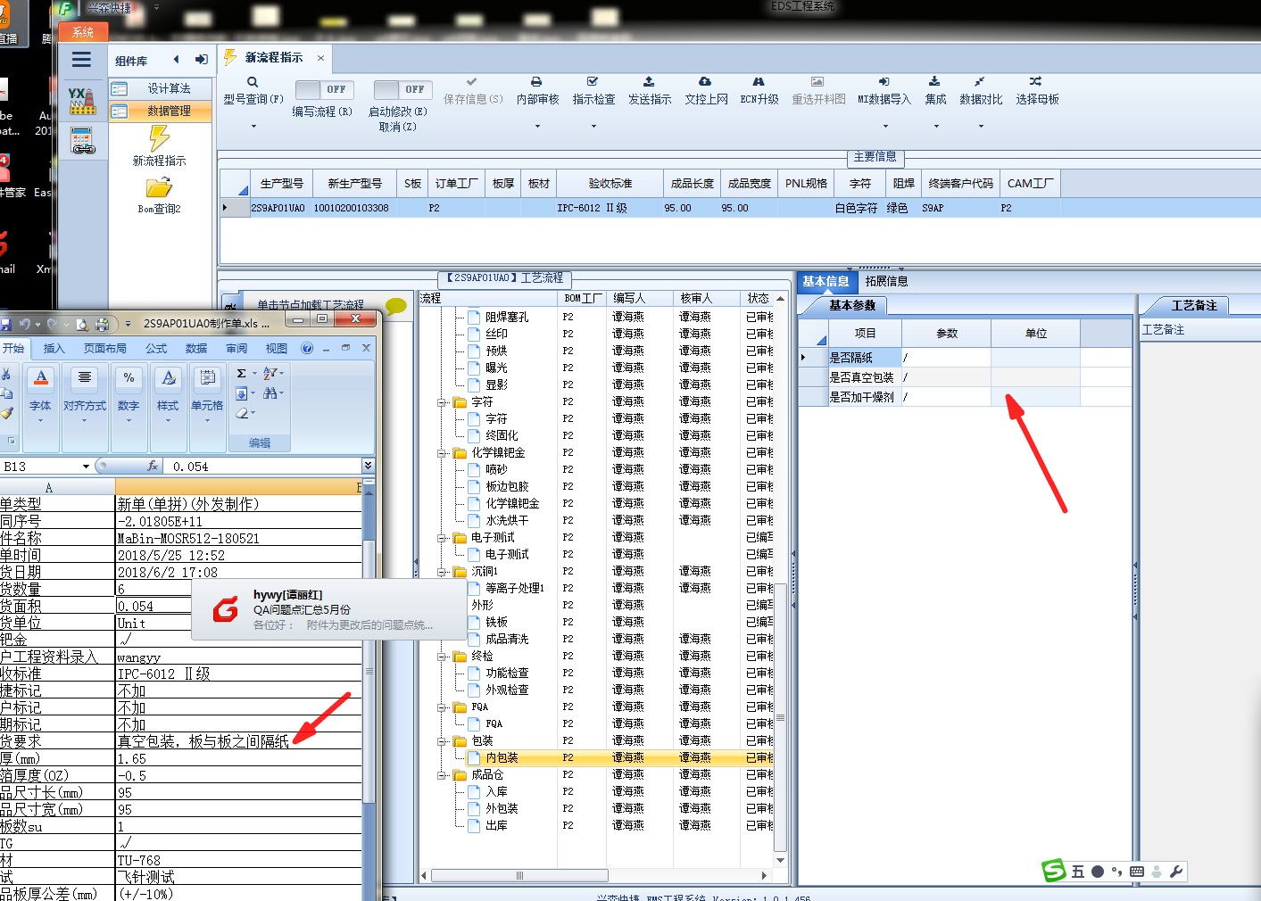This screenshot has width=1261, height=901.
Task: Click the YX factory icon in the sidebar
Action: pos(82,100)
